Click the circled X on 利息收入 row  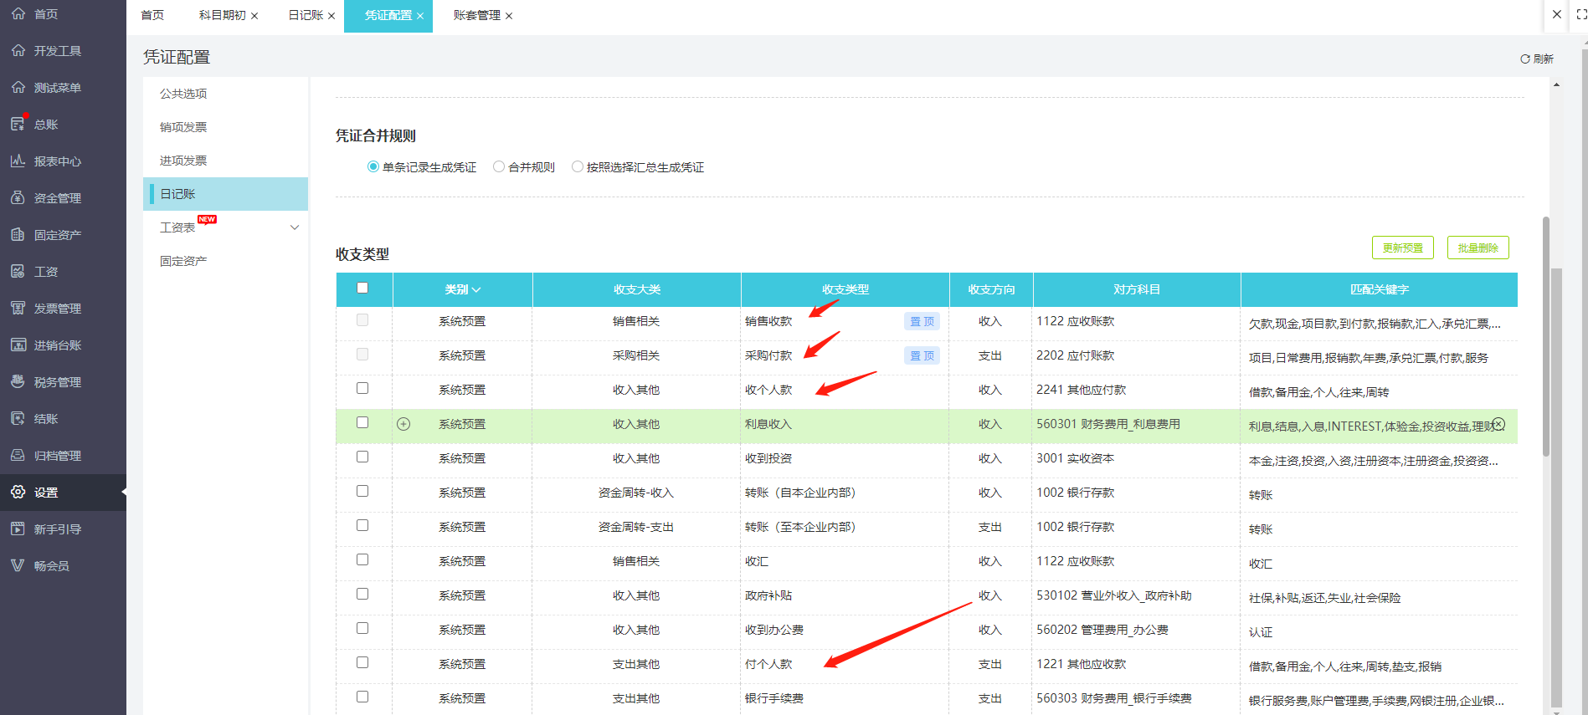pyautogui.click(x=1498, y=424)
